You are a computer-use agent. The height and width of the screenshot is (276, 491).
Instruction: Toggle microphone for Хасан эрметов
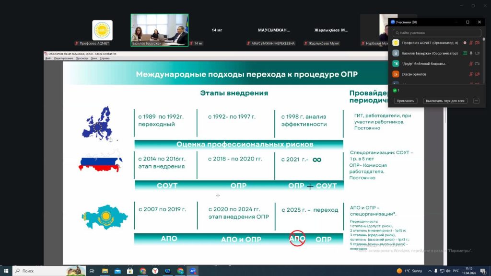(x=471, y=74)
